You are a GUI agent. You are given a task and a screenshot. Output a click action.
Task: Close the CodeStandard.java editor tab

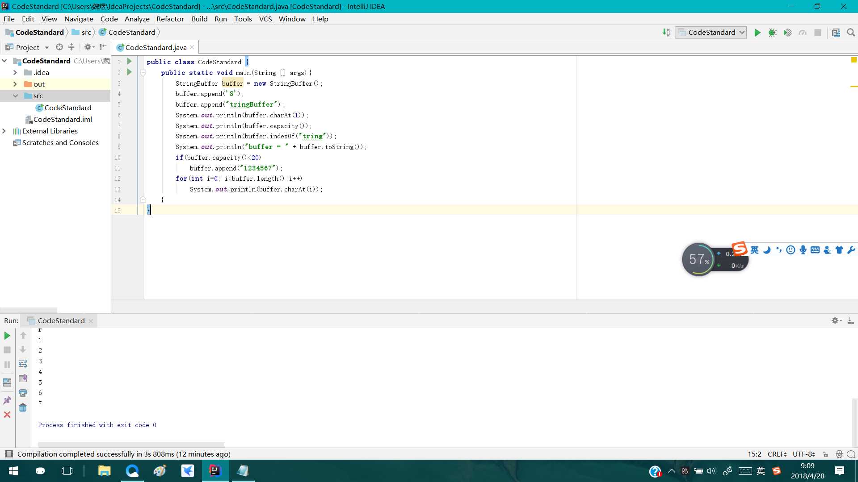point(192,47)
